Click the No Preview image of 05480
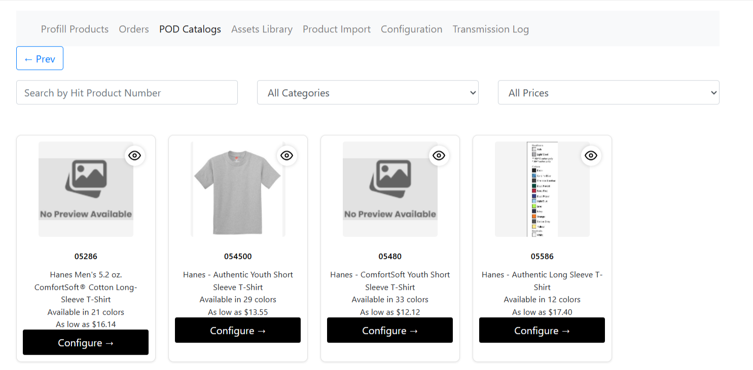 click(390, 189)
